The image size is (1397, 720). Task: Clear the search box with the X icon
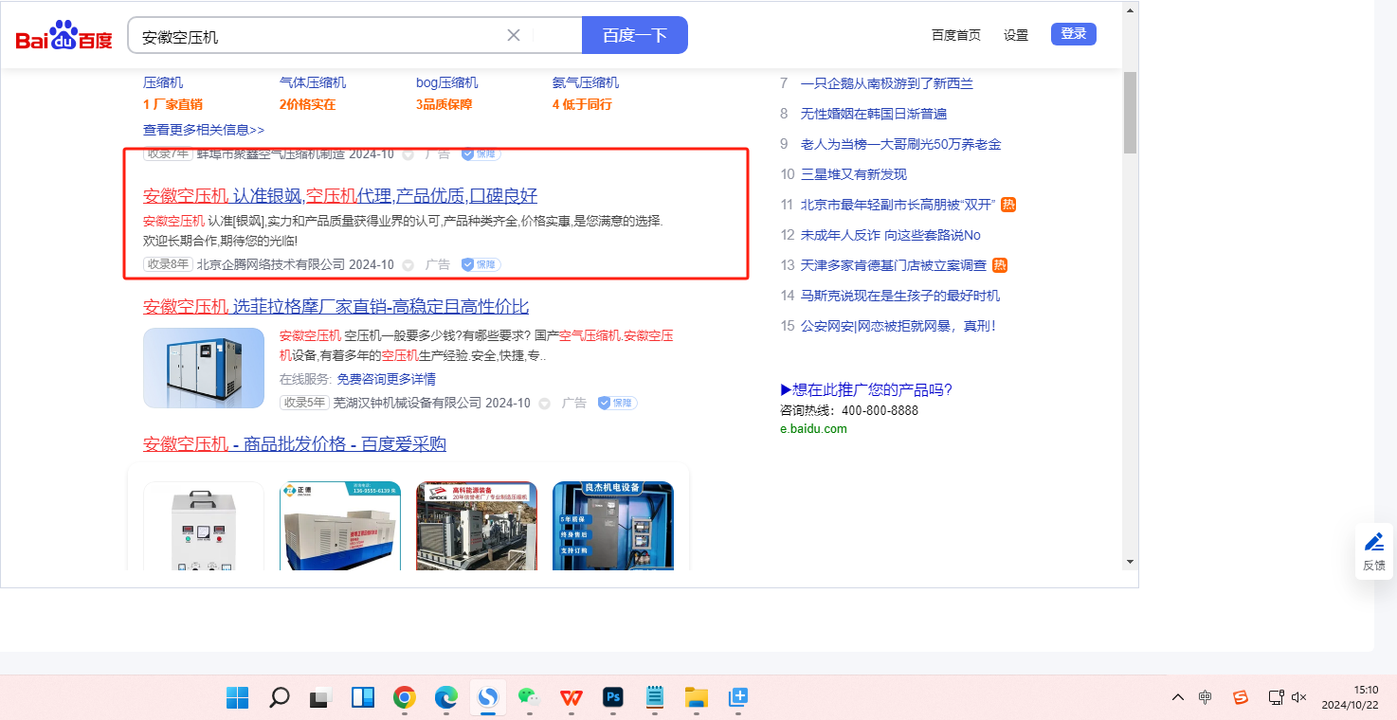click(x=514, y=35)
